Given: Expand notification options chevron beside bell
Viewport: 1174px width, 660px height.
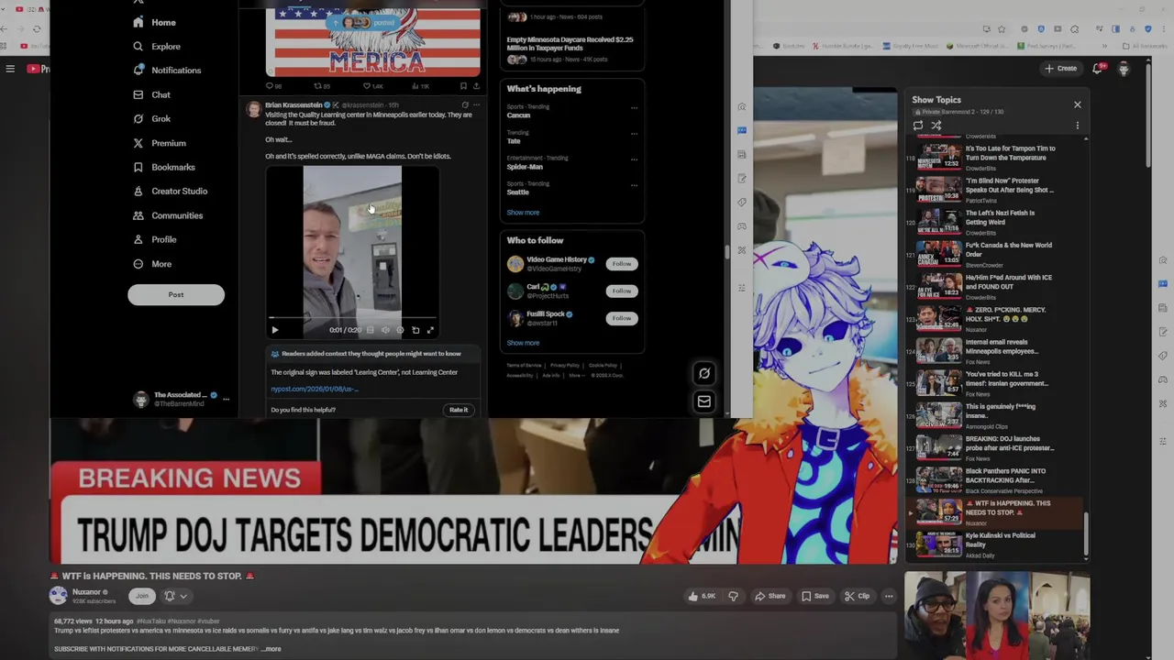Looking at the screenshot, I should tap(183, 596).
